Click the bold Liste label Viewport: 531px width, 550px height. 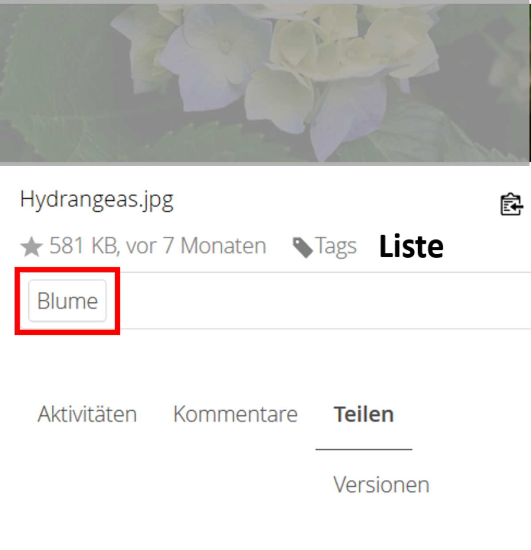[x=412, y=246]
